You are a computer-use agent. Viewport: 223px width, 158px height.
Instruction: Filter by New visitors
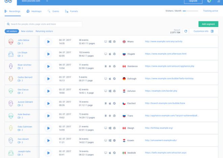27,31
